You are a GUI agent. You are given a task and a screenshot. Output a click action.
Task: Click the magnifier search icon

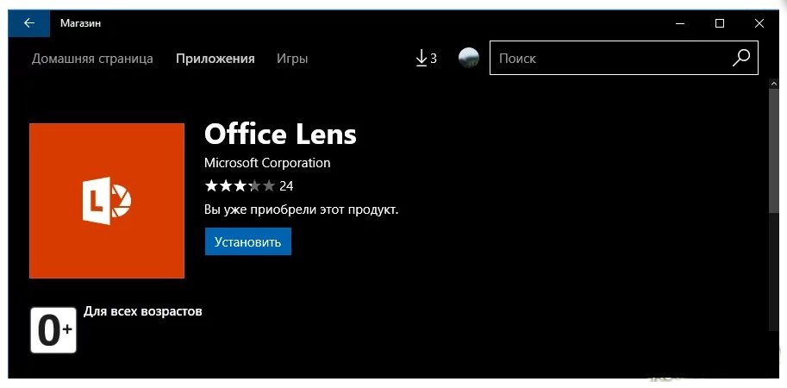[x=740, y=58]
